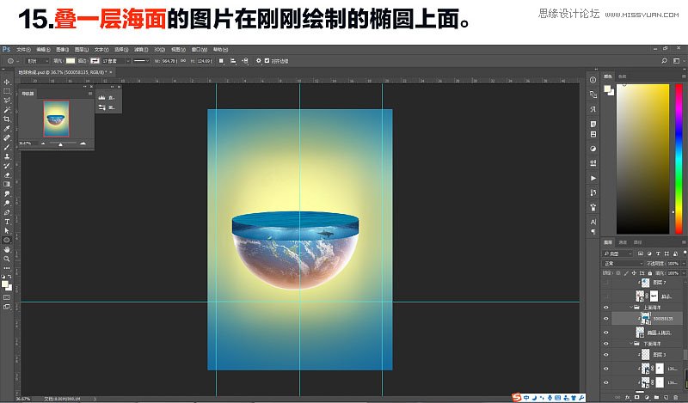This screenshot has height=403, width=688.
Task: Toggle align edges checkbox
Action: click(x=267, y=61)
